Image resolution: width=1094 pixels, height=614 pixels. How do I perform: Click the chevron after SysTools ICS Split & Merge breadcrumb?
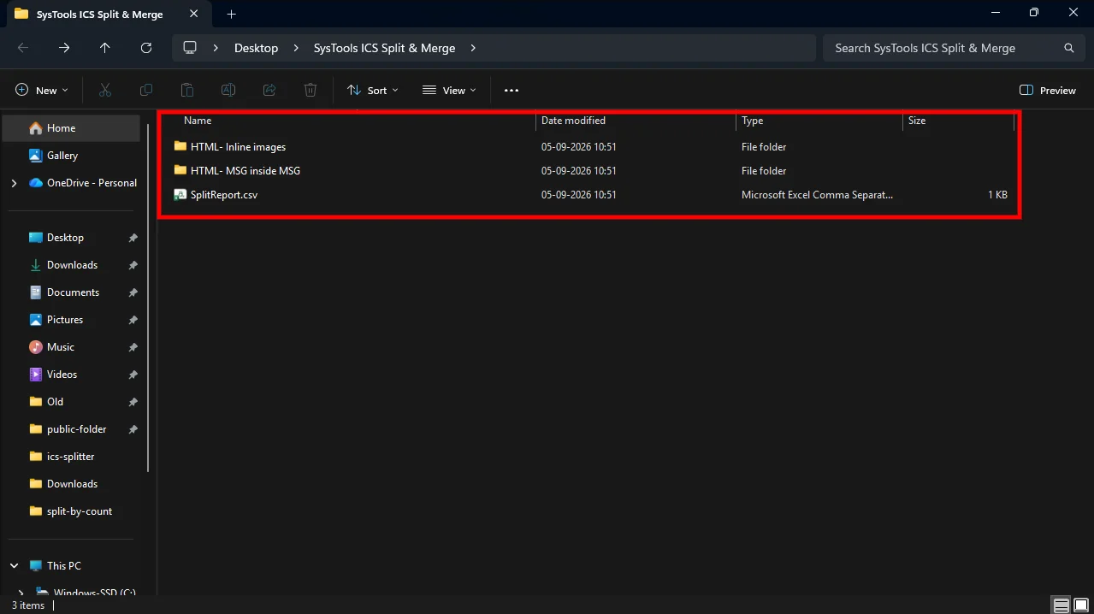[x=473, y=48]
